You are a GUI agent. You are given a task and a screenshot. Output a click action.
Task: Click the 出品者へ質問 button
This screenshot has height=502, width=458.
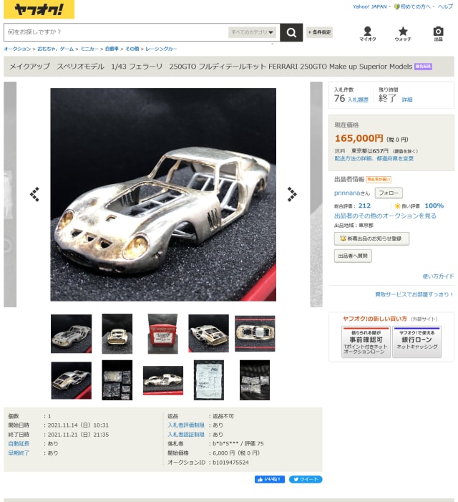(353, 256)
